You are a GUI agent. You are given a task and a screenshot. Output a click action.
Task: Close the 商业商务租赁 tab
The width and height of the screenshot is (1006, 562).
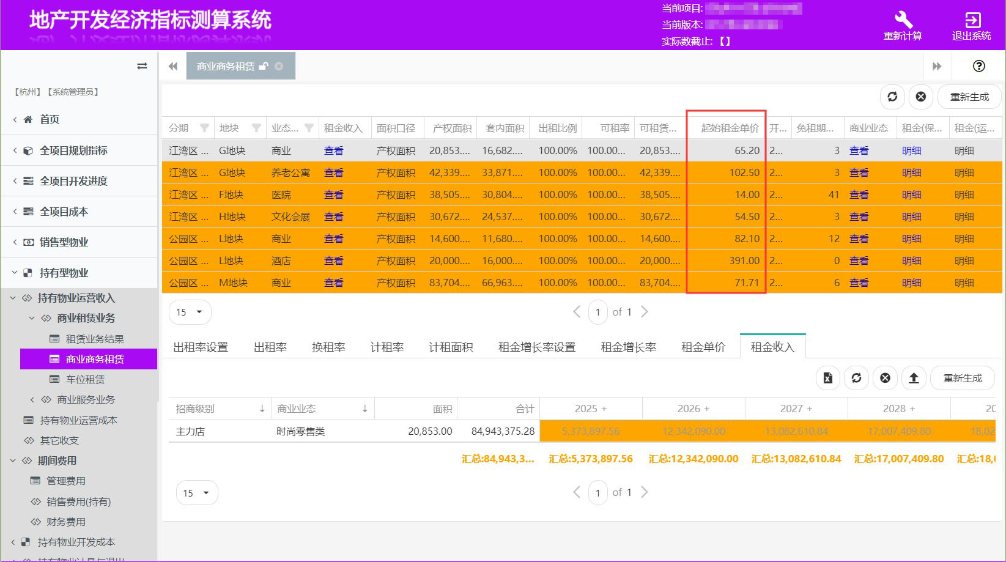tap(279, 66)
